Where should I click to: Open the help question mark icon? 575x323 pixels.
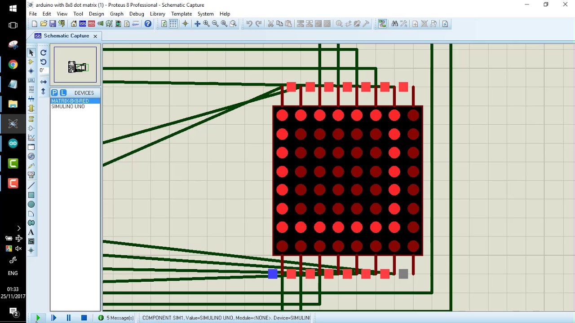(x=148, y=24)
